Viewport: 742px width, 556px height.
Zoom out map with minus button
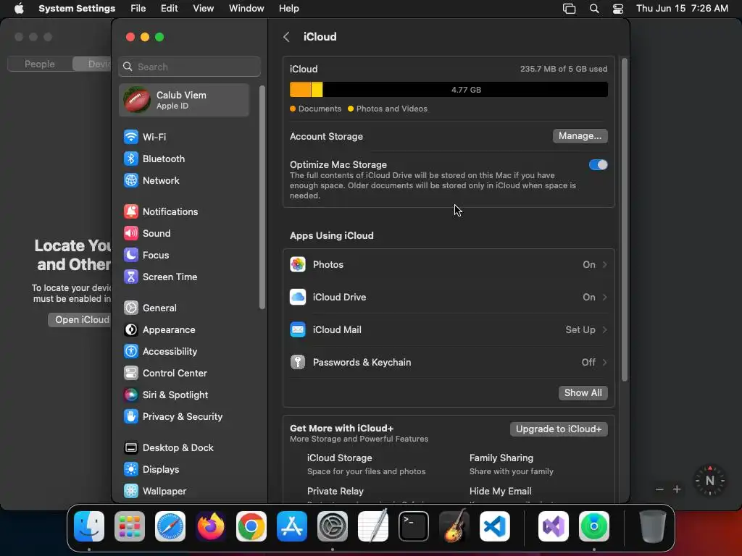(659, 489)
